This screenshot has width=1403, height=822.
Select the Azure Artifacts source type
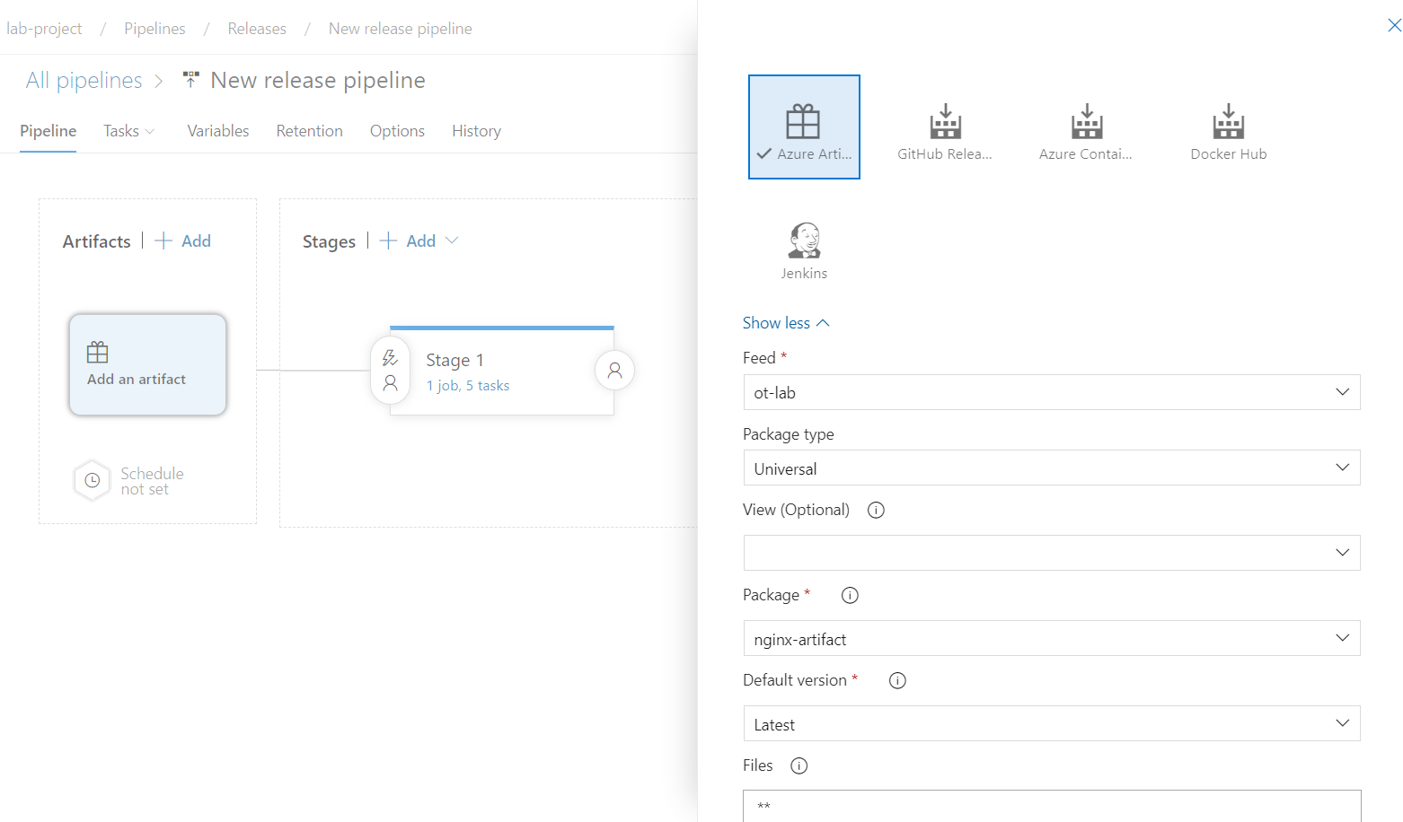point(804,127)
